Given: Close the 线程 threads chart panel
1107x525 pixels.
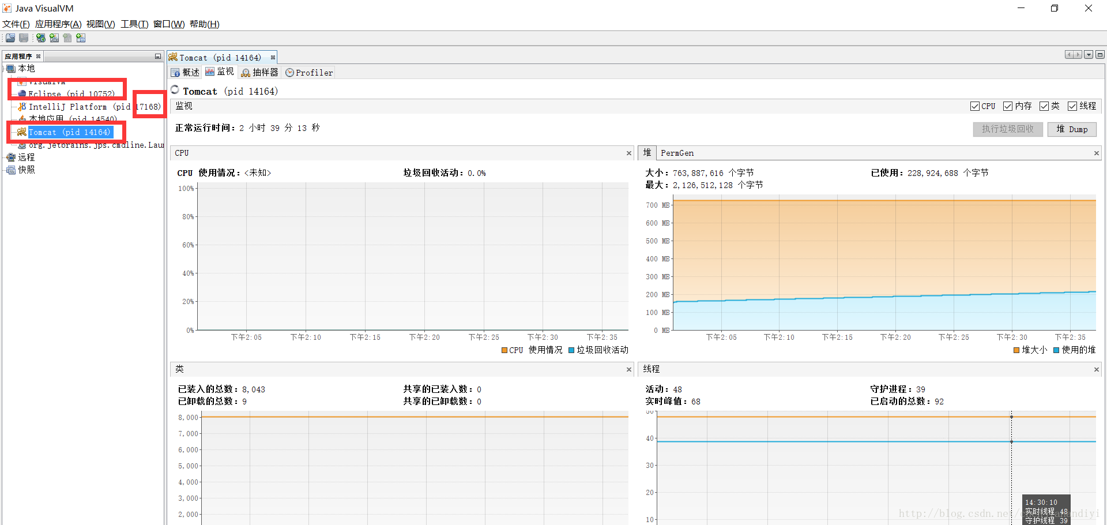Looking at the screenshot, I should tap(1097, 370).
